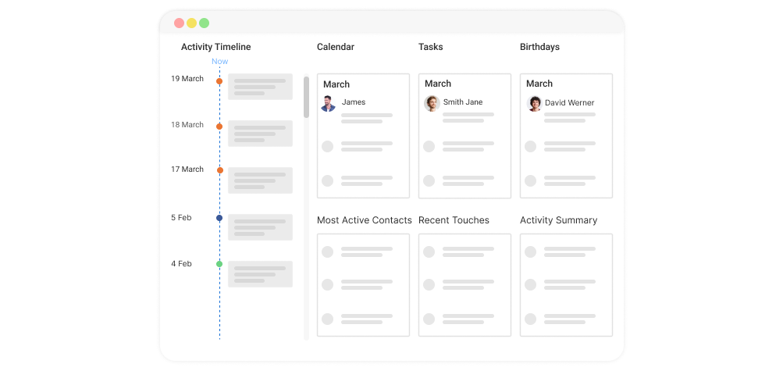Select the orange 18 March timeline dot
This screenshot has width=783, height=371.
219,127
